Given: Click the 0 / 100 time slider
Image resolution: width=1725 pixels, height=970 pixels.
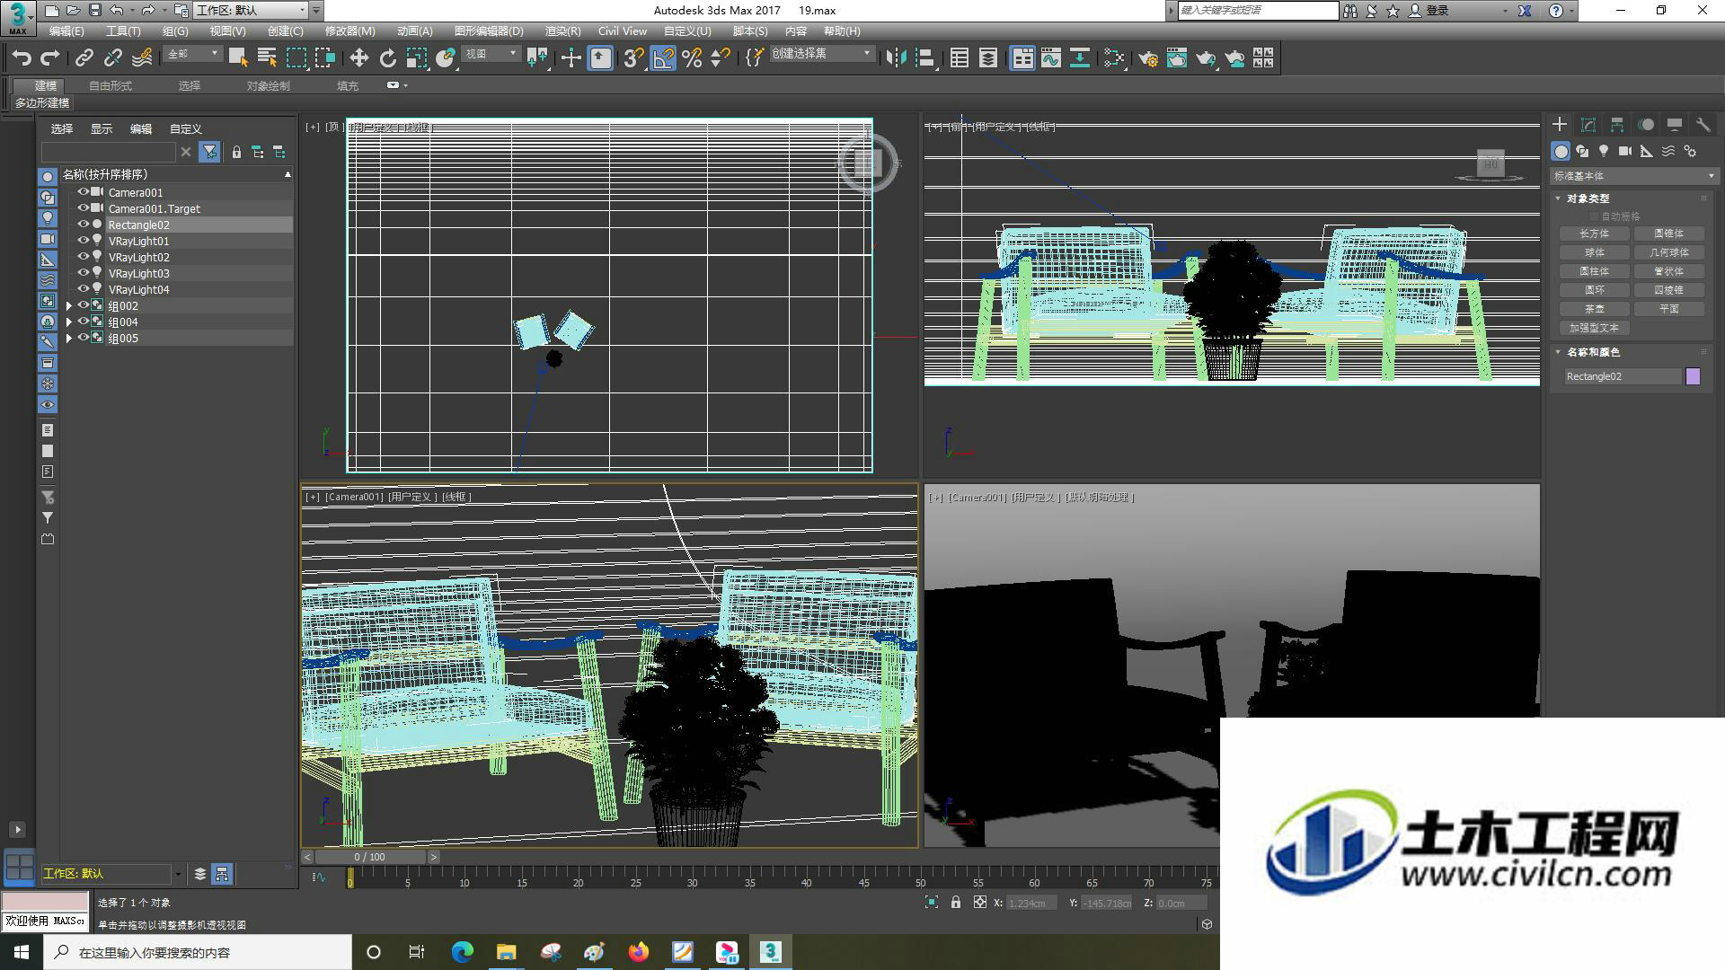Looking at the screenshot, I should click(369, 857).
